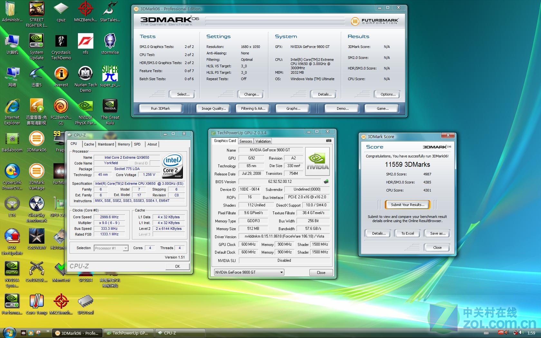Click Details under System

click(324, 94)
